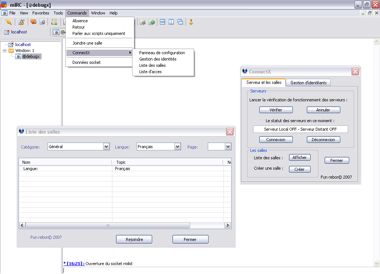Screen dimensions: 380x274
Task: Click the Connect lightning bolt toolbar icon
Action: [x=9, y=22]
